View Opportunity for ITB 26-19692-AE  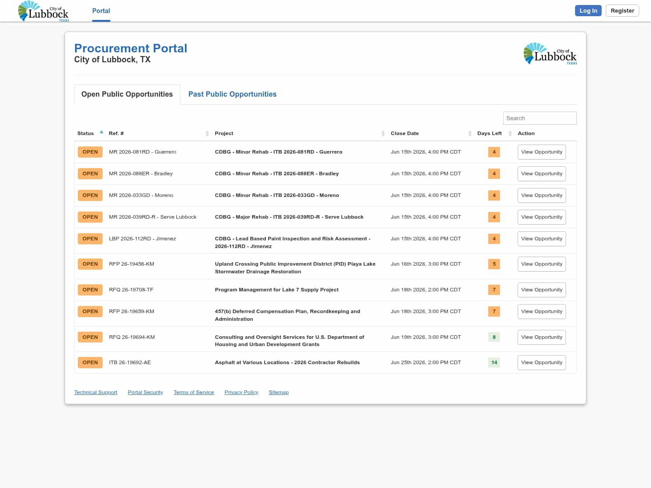pos(542,363)
